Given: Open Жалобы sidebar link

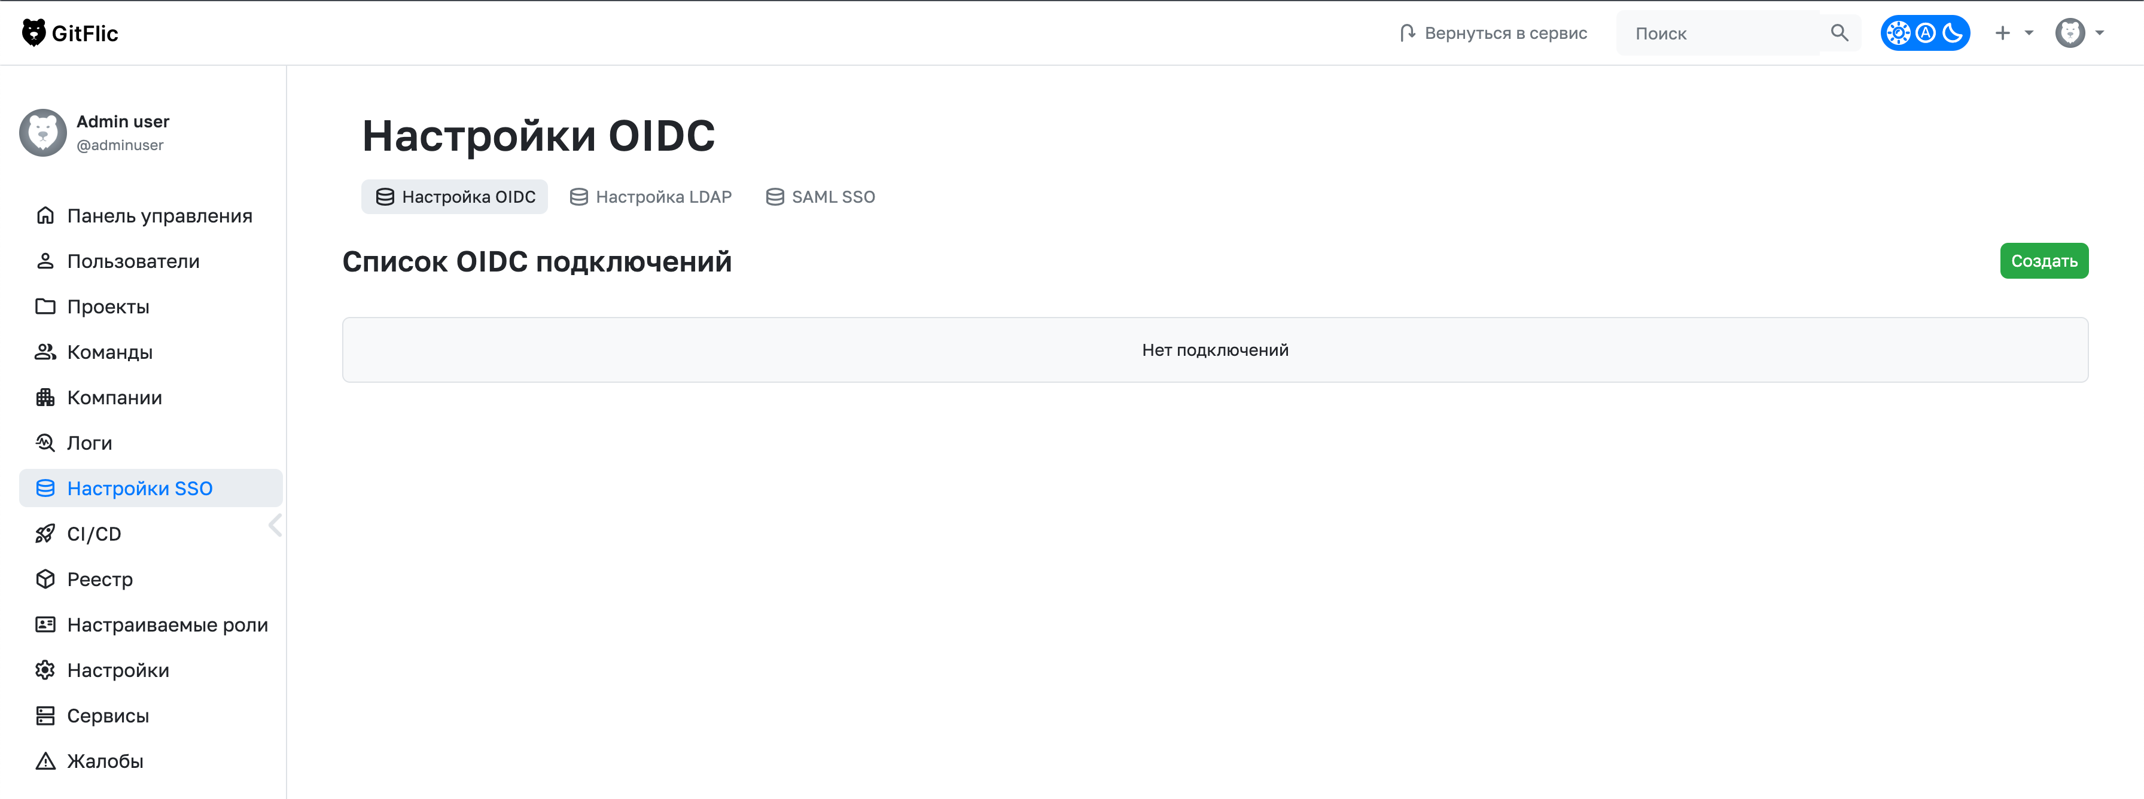Looking at the screenshot, I should click(x=151, y=761).
